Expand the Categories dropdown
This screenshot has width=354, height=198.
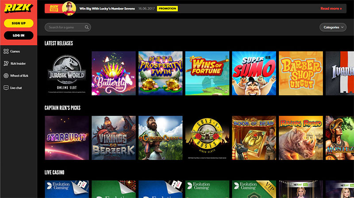pos(333,27)
